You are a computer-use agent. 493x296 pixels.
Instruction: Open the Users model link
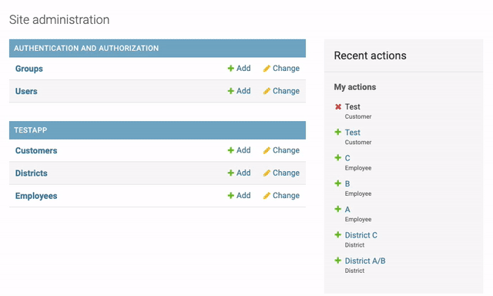(26, 91)
